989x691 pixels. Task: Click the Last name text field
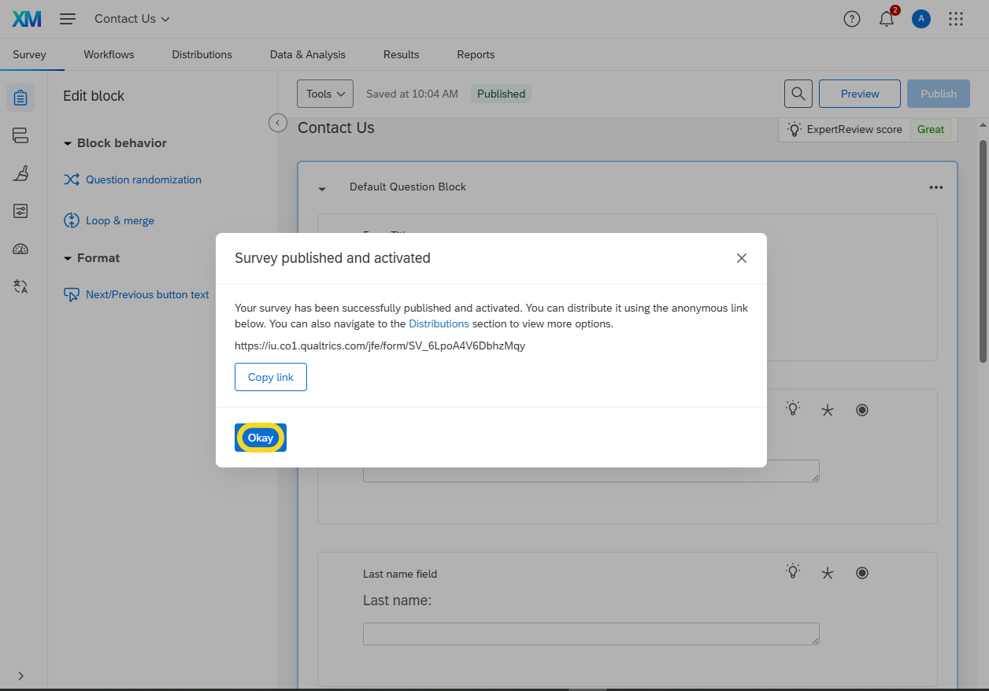[591, 634]
